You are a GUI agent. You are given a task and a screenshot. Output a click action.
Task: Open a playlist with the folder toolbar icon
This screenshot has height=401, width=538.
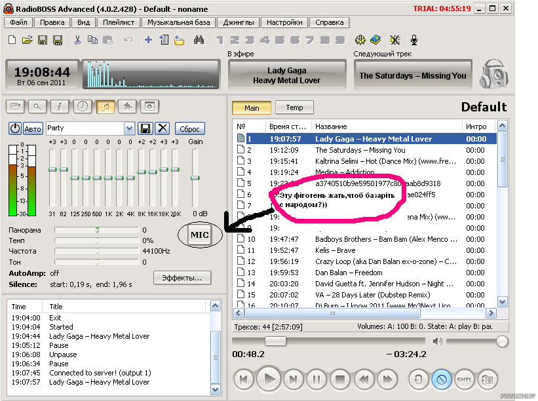[x=27, y=40]
